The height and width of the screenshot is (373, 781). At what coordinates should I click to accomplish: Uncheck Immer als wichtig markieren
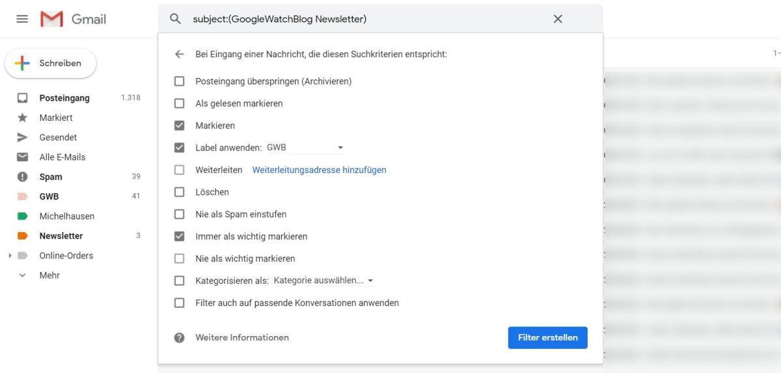point(180,237)
